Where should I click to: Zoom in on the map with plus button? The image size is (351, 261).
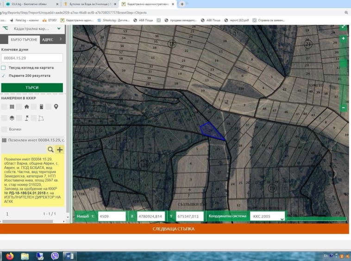click(x=343, y=38)
